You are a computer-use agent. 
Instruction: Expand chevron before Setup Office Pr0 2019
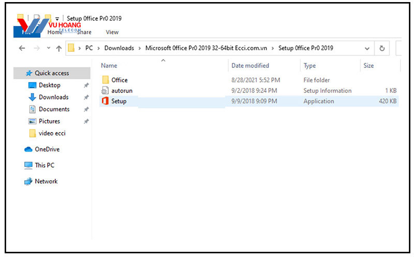273,48
